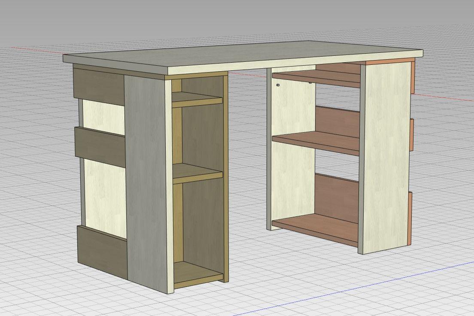Click the shelf pin holes on right cabinet panel
474x316 pixels.
(278, 85)
